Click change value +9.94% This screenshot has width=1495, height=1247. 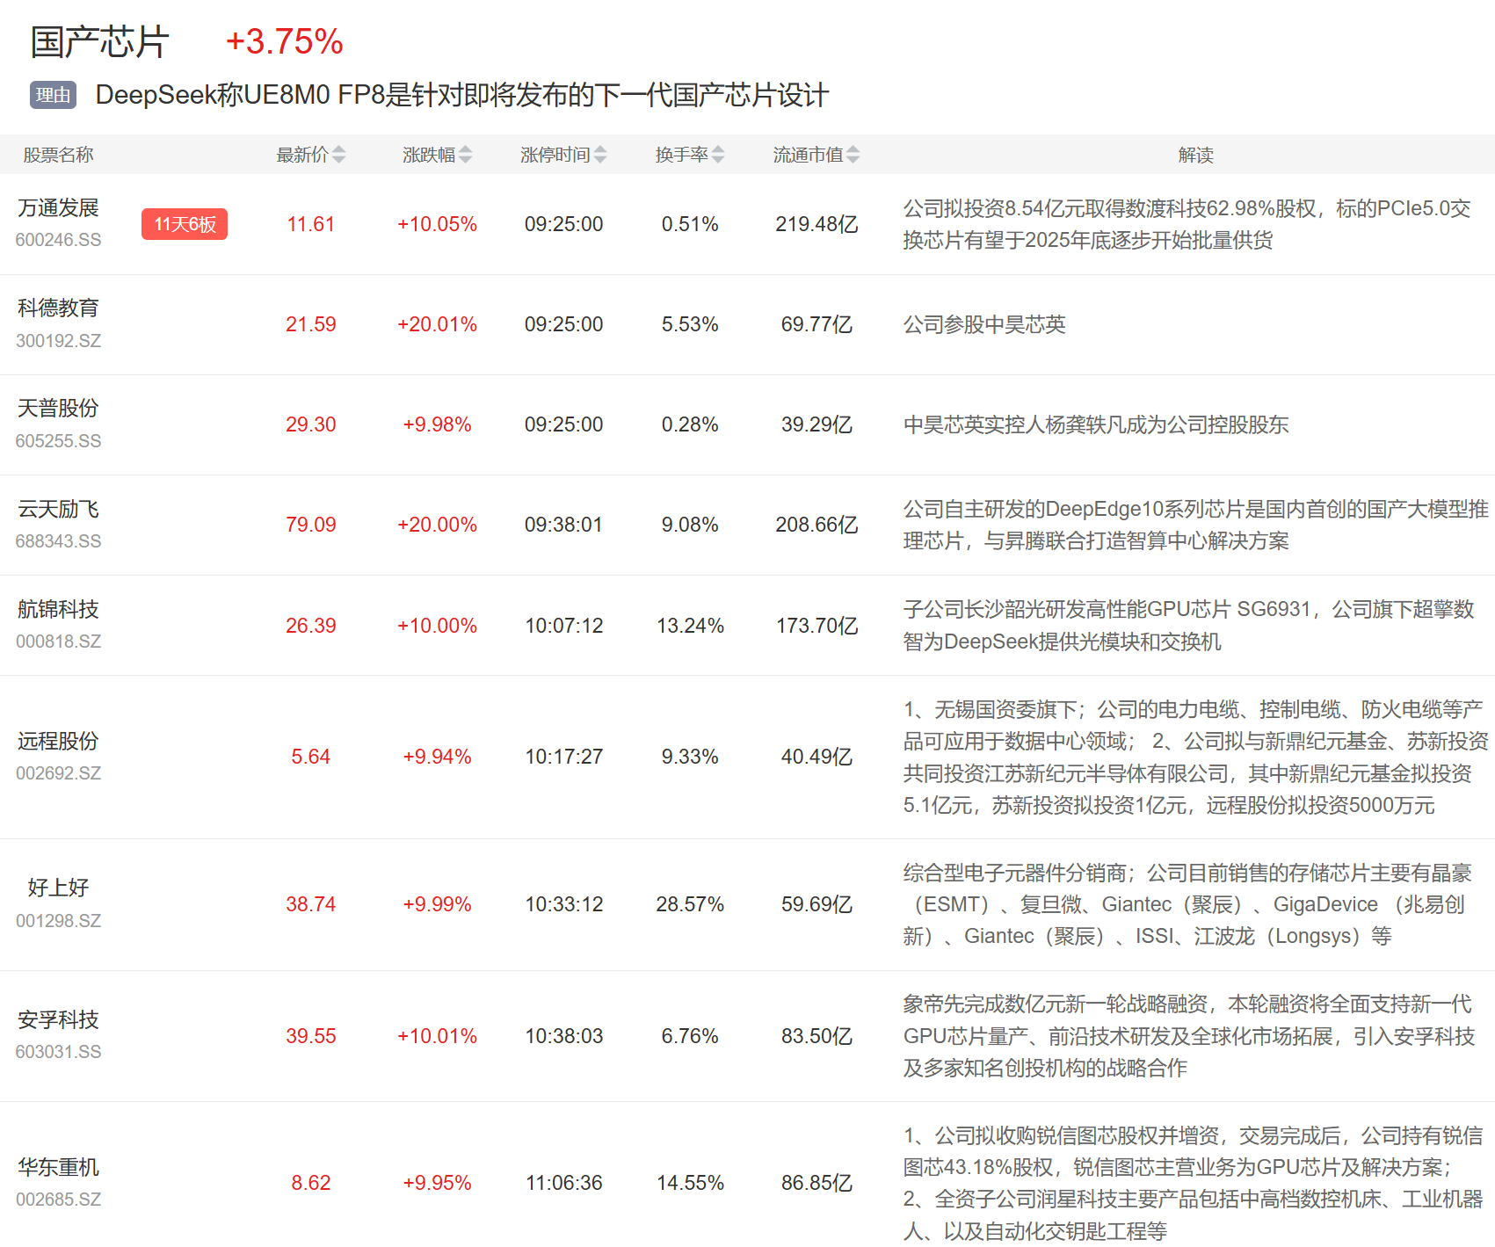[x=437, y=757]
